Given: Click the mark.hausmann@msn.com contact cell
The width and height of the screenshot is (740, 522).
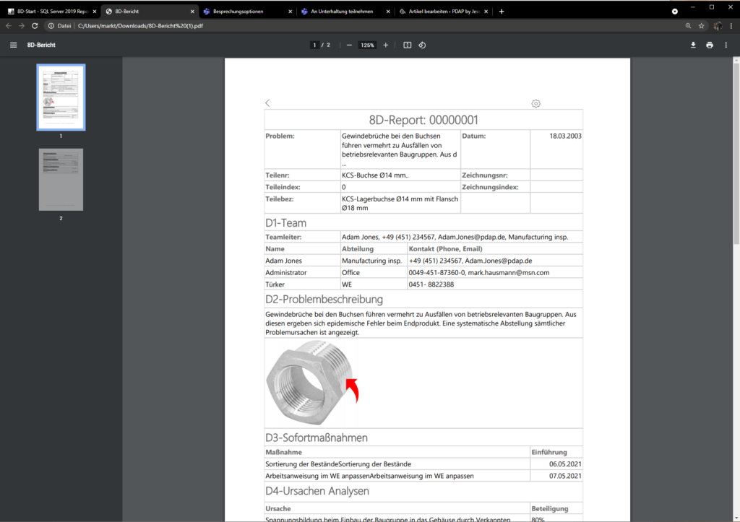Looking at the screenshot, I should click(479, 273).
